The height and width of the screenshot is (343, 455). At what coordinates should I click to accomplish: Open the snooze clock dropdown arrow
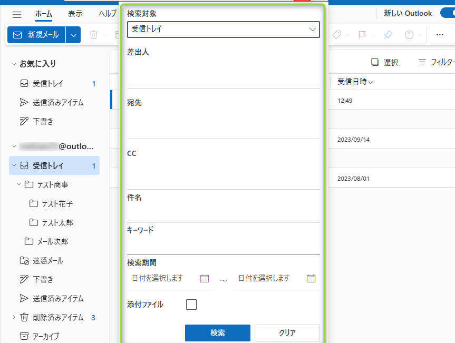pyautogui.click(x=420, y=35)
